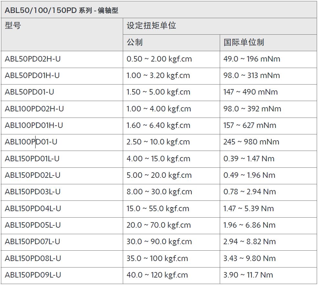Select the ABL150PD02L-U model cell
The height and width of the screenshot is (285, 318).
coord(33,175)
